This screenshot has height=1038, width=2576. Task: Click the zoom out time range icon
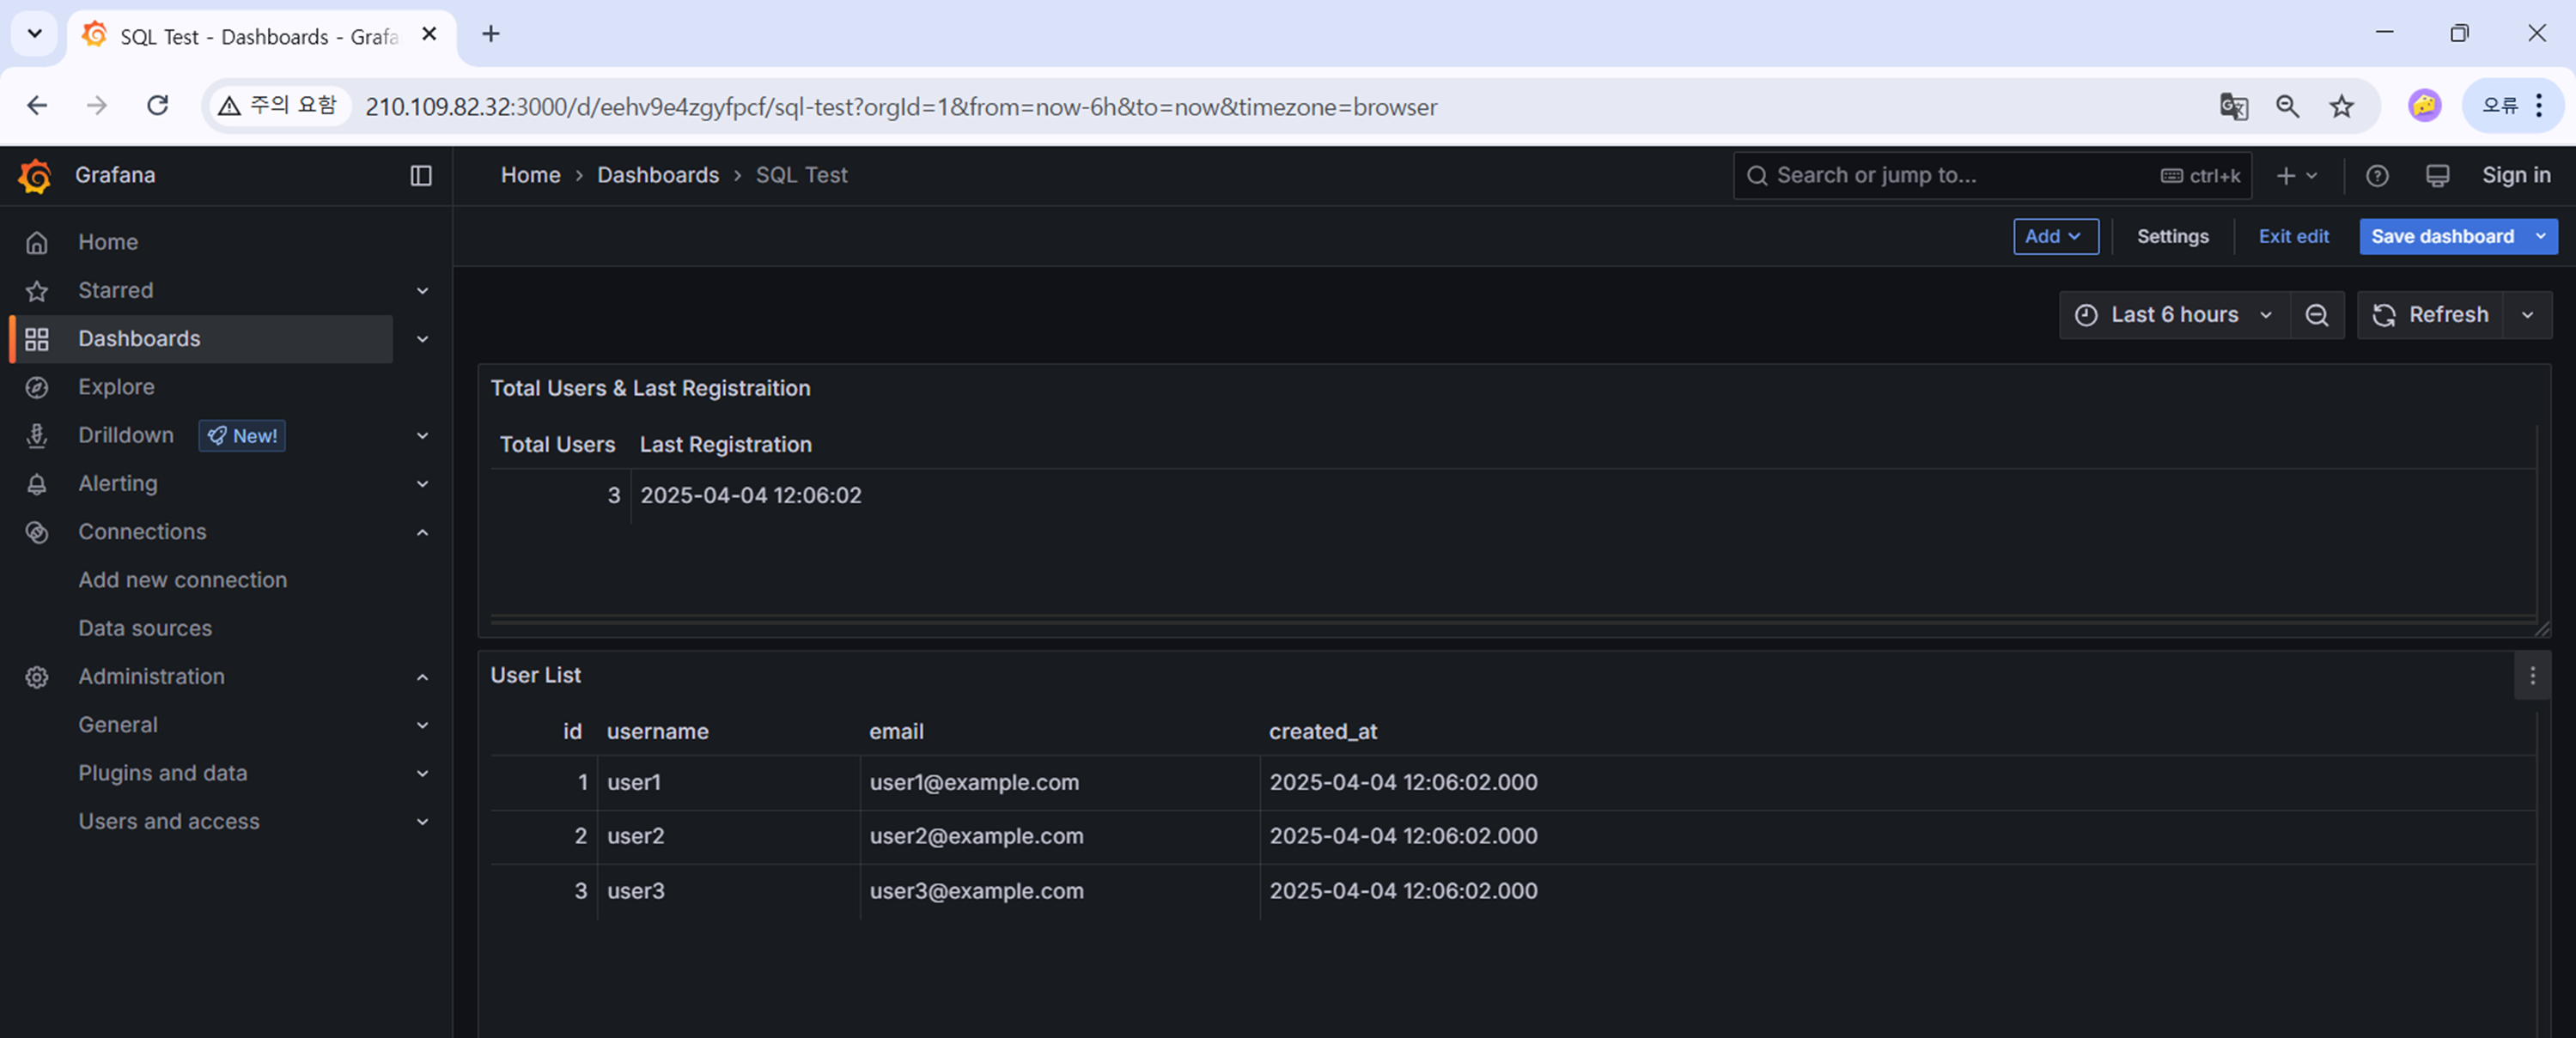click(2316, 315)
